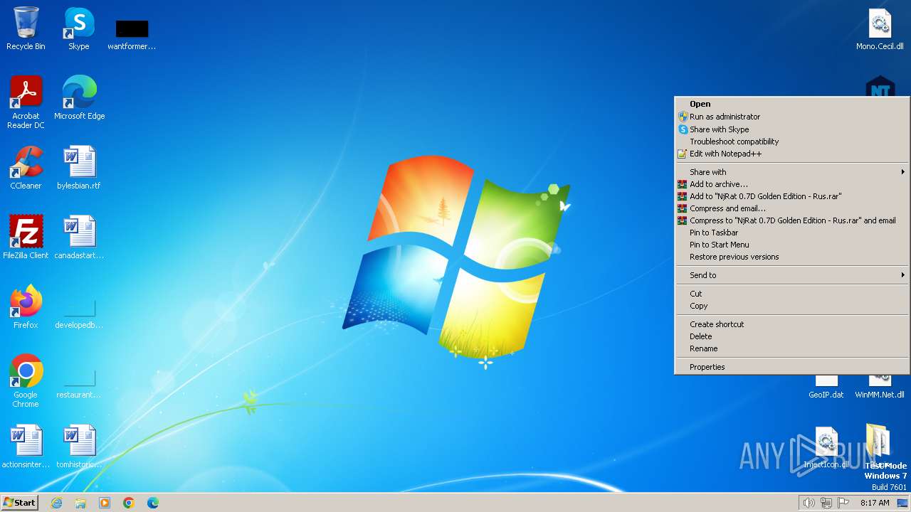Choose Compress and email...
911x512 pixels.
tap(791, 208)
